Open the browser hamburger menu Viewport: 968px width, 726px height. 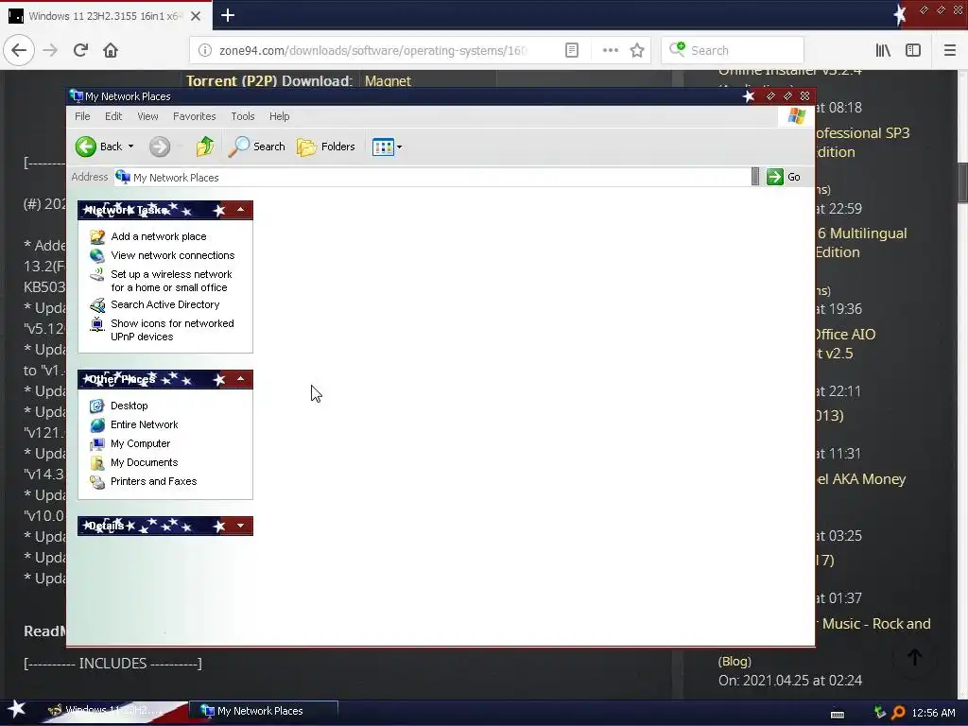(949, 50)
